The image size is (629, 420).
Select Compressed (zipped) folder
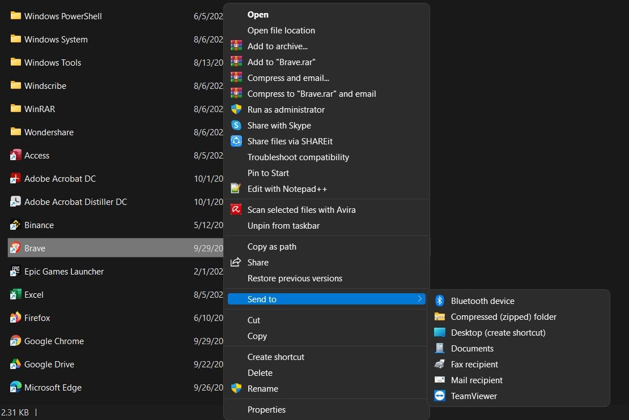(503, 317)
